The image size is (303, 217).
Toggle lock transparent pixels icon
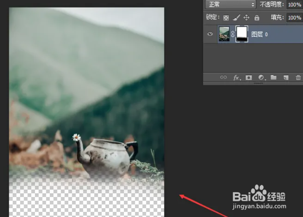click(226, 18)
